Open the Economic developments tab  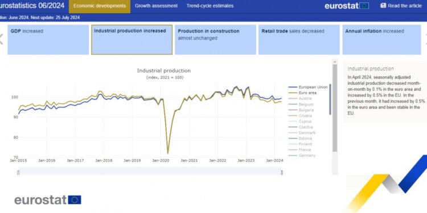pos(100,6)
